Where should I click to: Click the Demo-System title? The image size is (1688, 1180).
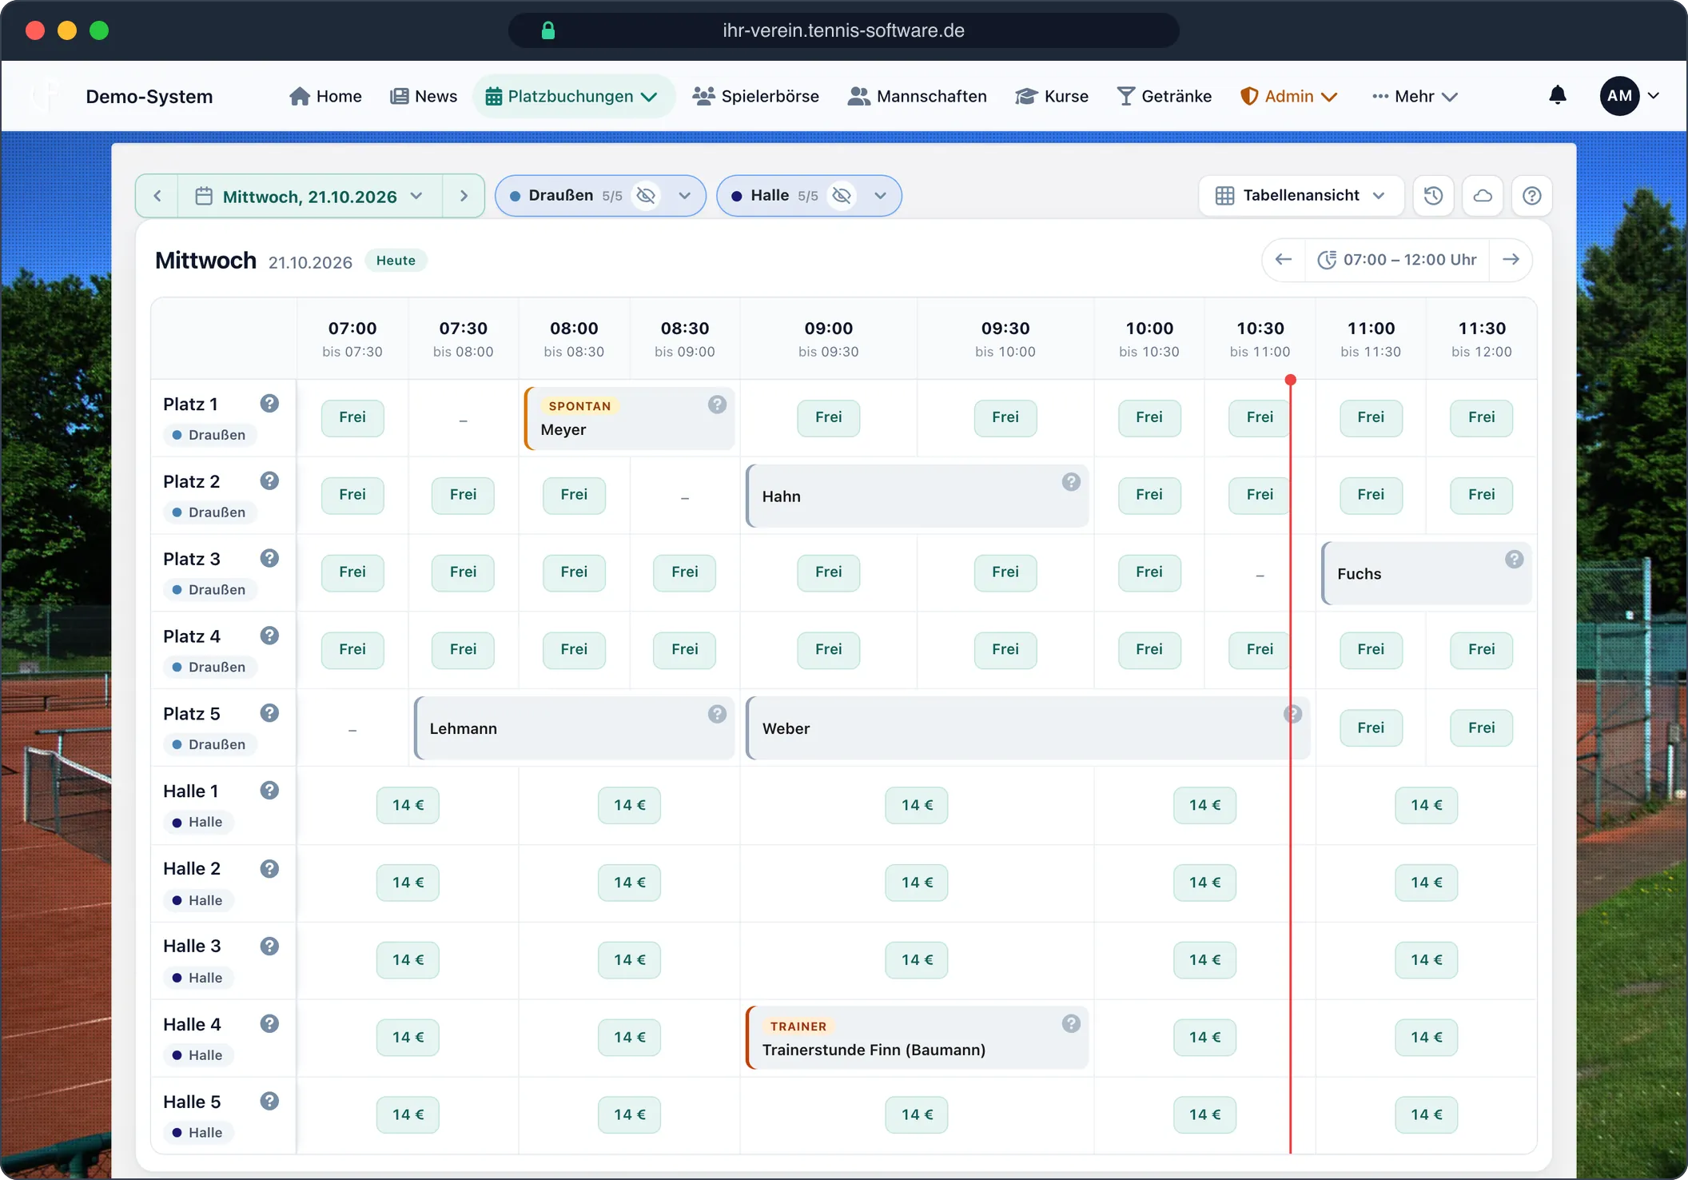tap(149, 97)
